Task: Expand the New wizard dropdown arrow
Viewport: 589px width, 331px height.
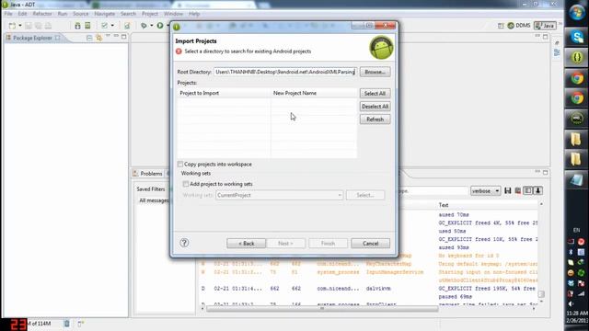Action: 20,26
